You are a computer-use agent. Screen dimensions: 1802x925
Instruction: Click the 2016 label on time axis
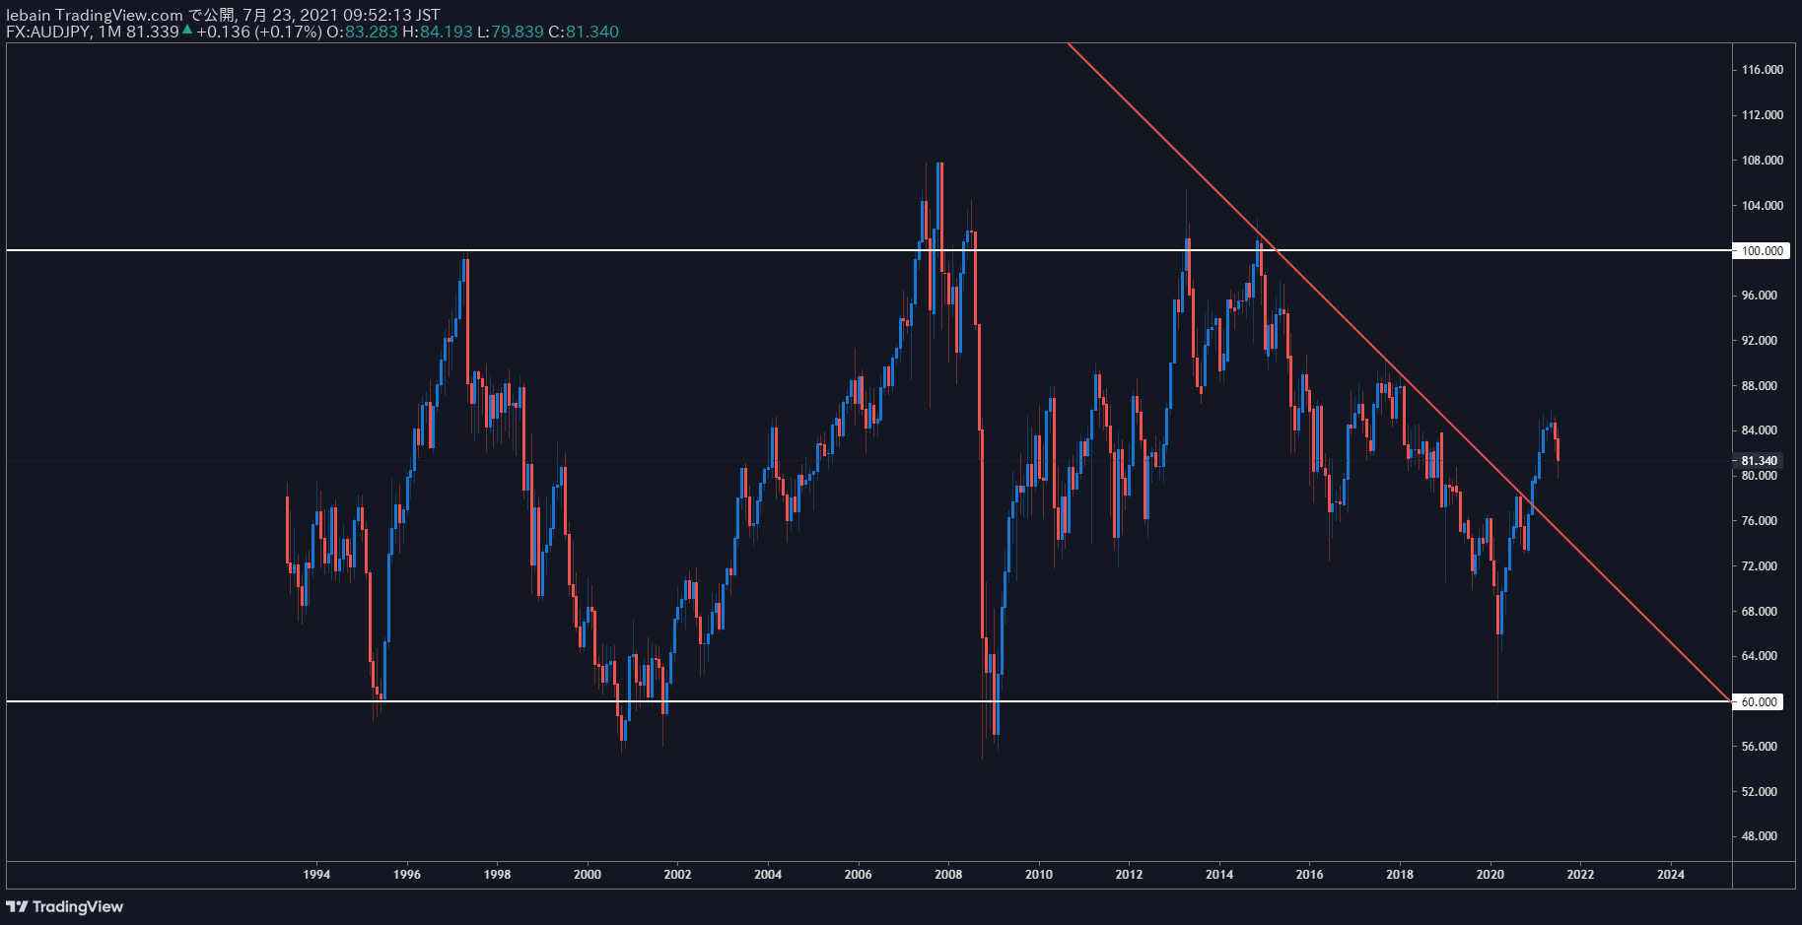click(1309, 875)
